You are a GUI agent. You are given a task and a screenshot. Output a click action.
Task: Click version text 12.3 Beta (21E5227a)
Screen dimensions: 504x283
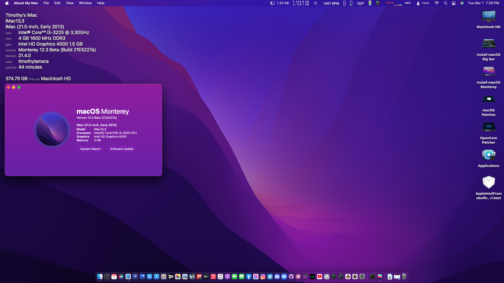[x=97, y=118]
